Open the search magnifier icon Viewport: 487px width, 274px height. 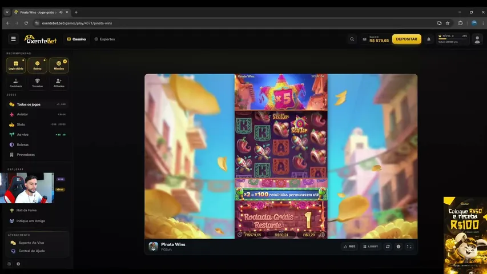coord(352,39)
